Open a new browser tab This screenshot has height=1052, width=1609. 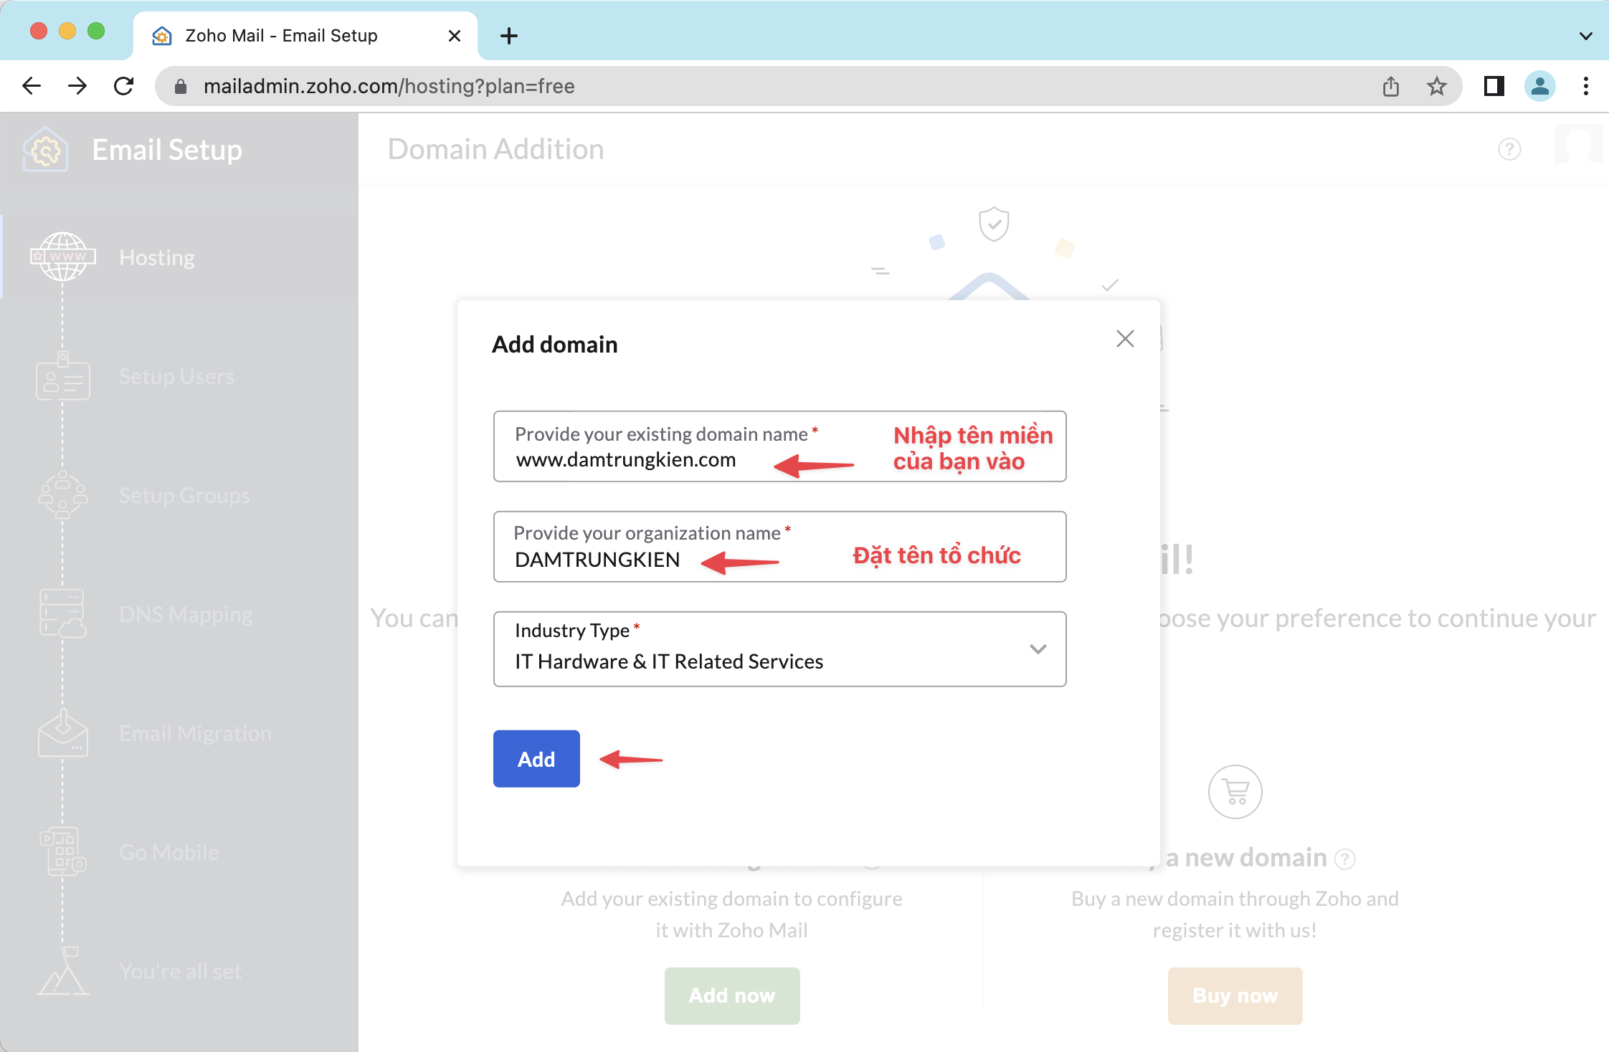(x=509, y=36)
